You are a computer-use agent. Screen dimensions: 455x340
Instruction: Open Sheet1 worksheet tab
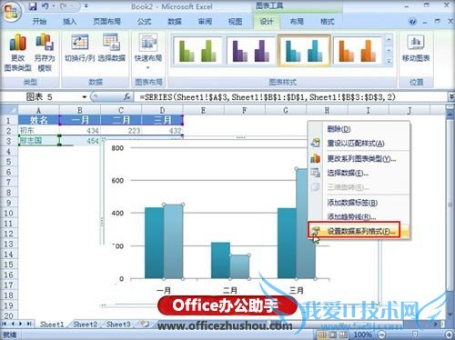click(x=52, y=325)
